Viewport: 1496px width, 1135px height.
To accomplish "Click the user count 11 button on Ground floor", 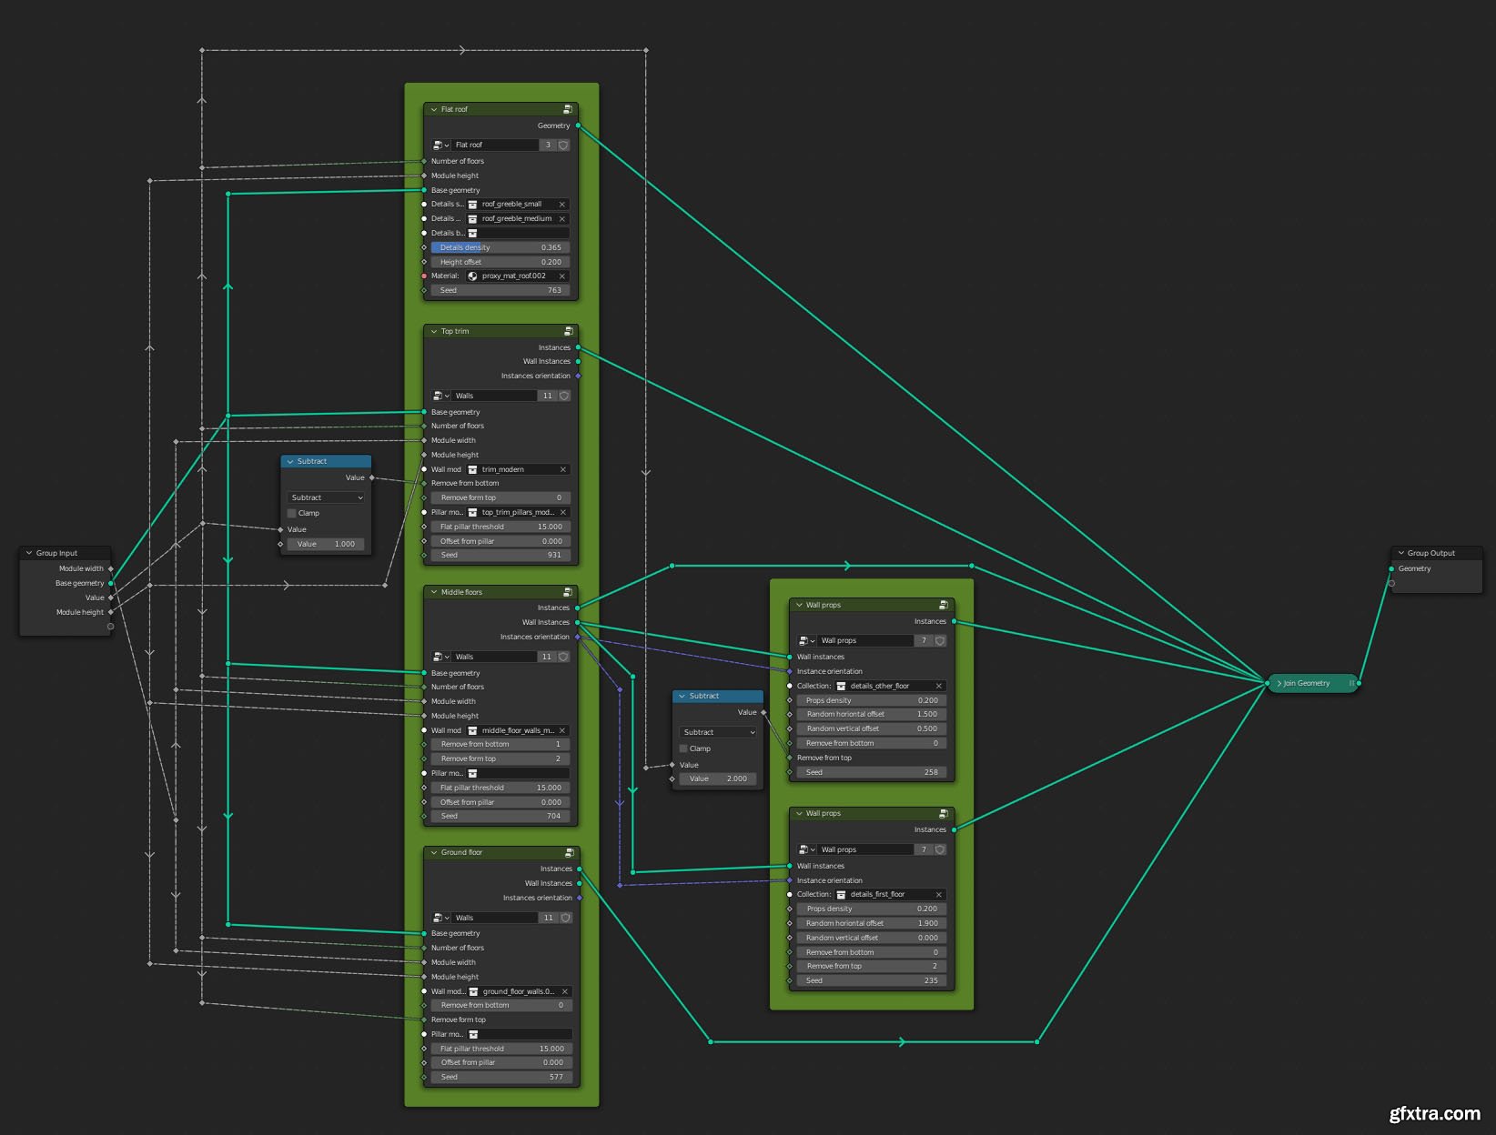I will [x=548, y=919].
